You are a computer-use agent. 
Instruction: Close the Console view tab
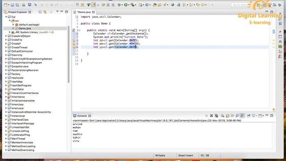89,116
